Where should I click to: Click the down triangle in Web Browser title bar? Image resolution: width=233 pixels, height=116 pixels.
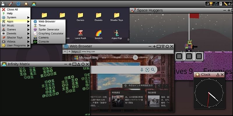(x=163, y=46)
